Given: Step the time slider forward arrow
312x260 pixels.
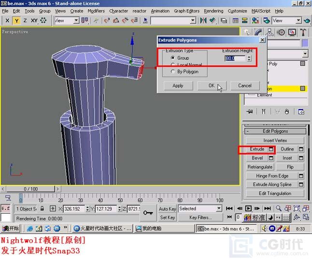Looking at the screenshot, I should pyautogui.click(x=57, y=189).
